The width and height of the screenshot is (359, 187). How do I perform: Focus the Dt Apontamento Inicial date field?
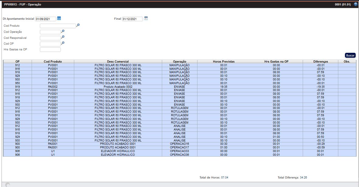click(x=46, y=19)
